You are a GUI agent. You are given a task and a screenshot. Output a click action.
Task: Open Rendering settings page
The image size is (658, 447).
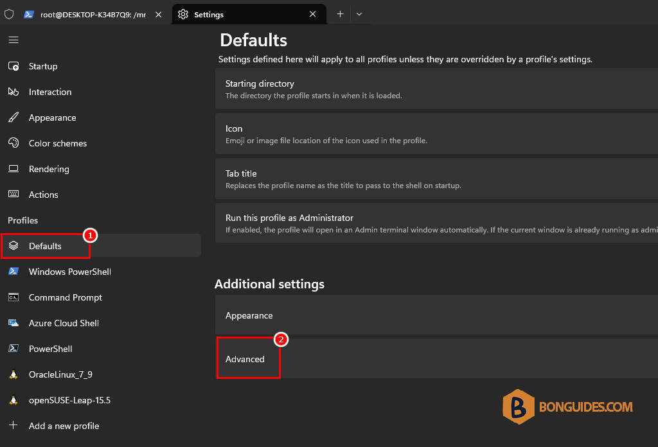[101, 168]
